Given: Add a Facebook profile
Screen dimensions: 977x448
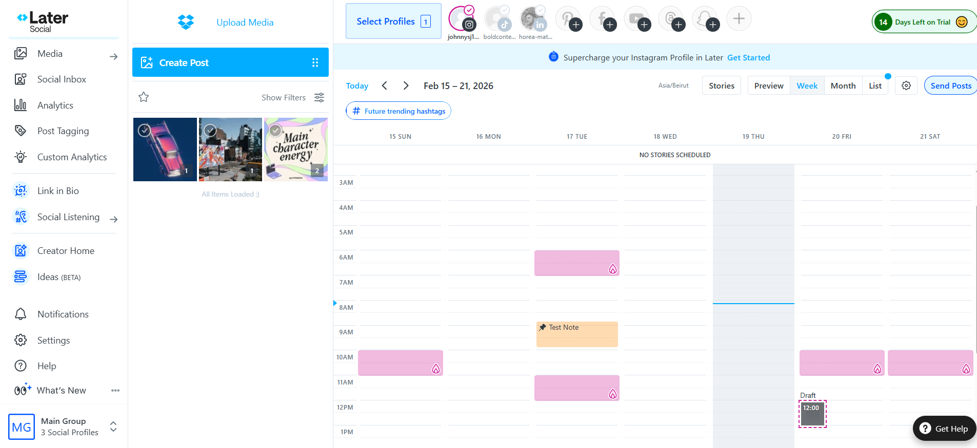Looking at the screenshot, I should (x=602, y=19).
